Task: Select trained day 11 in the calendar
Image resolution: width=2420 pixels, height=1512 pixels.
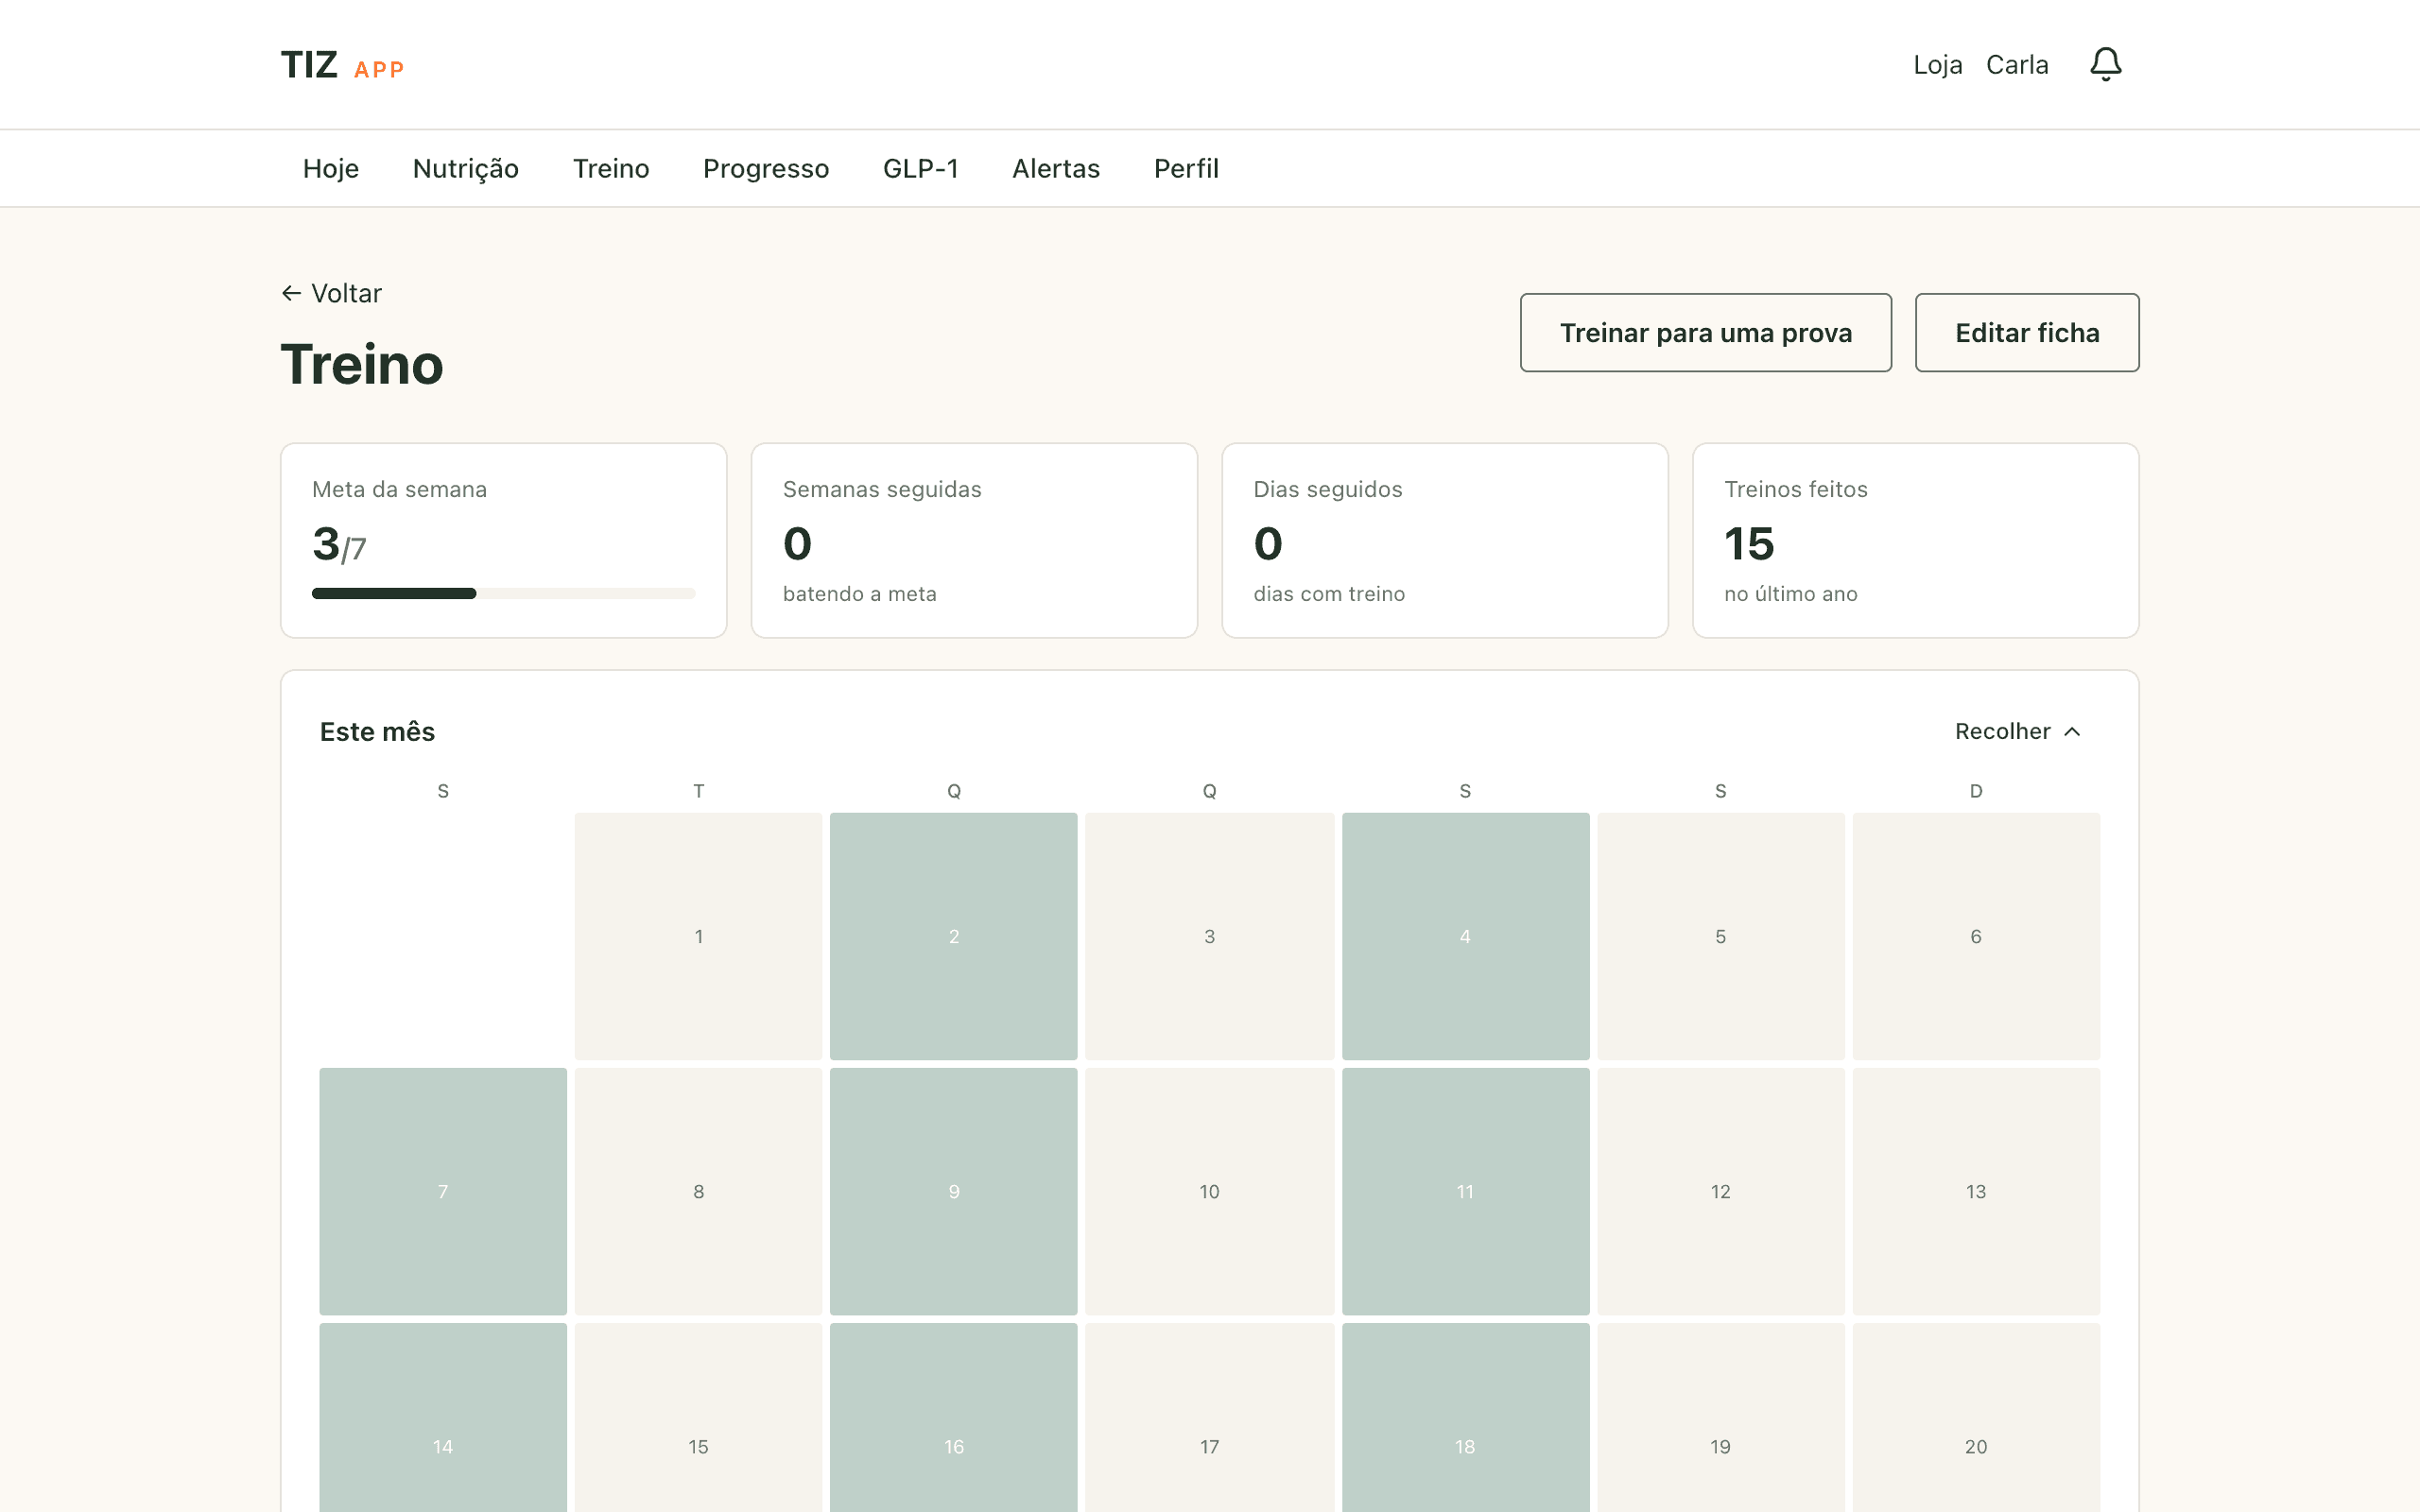Action: click(x=1465, y=1191)
